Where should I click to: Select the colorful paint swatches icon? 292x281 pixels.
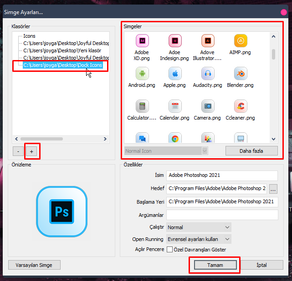pyautogui.click(x=208, y=138)
